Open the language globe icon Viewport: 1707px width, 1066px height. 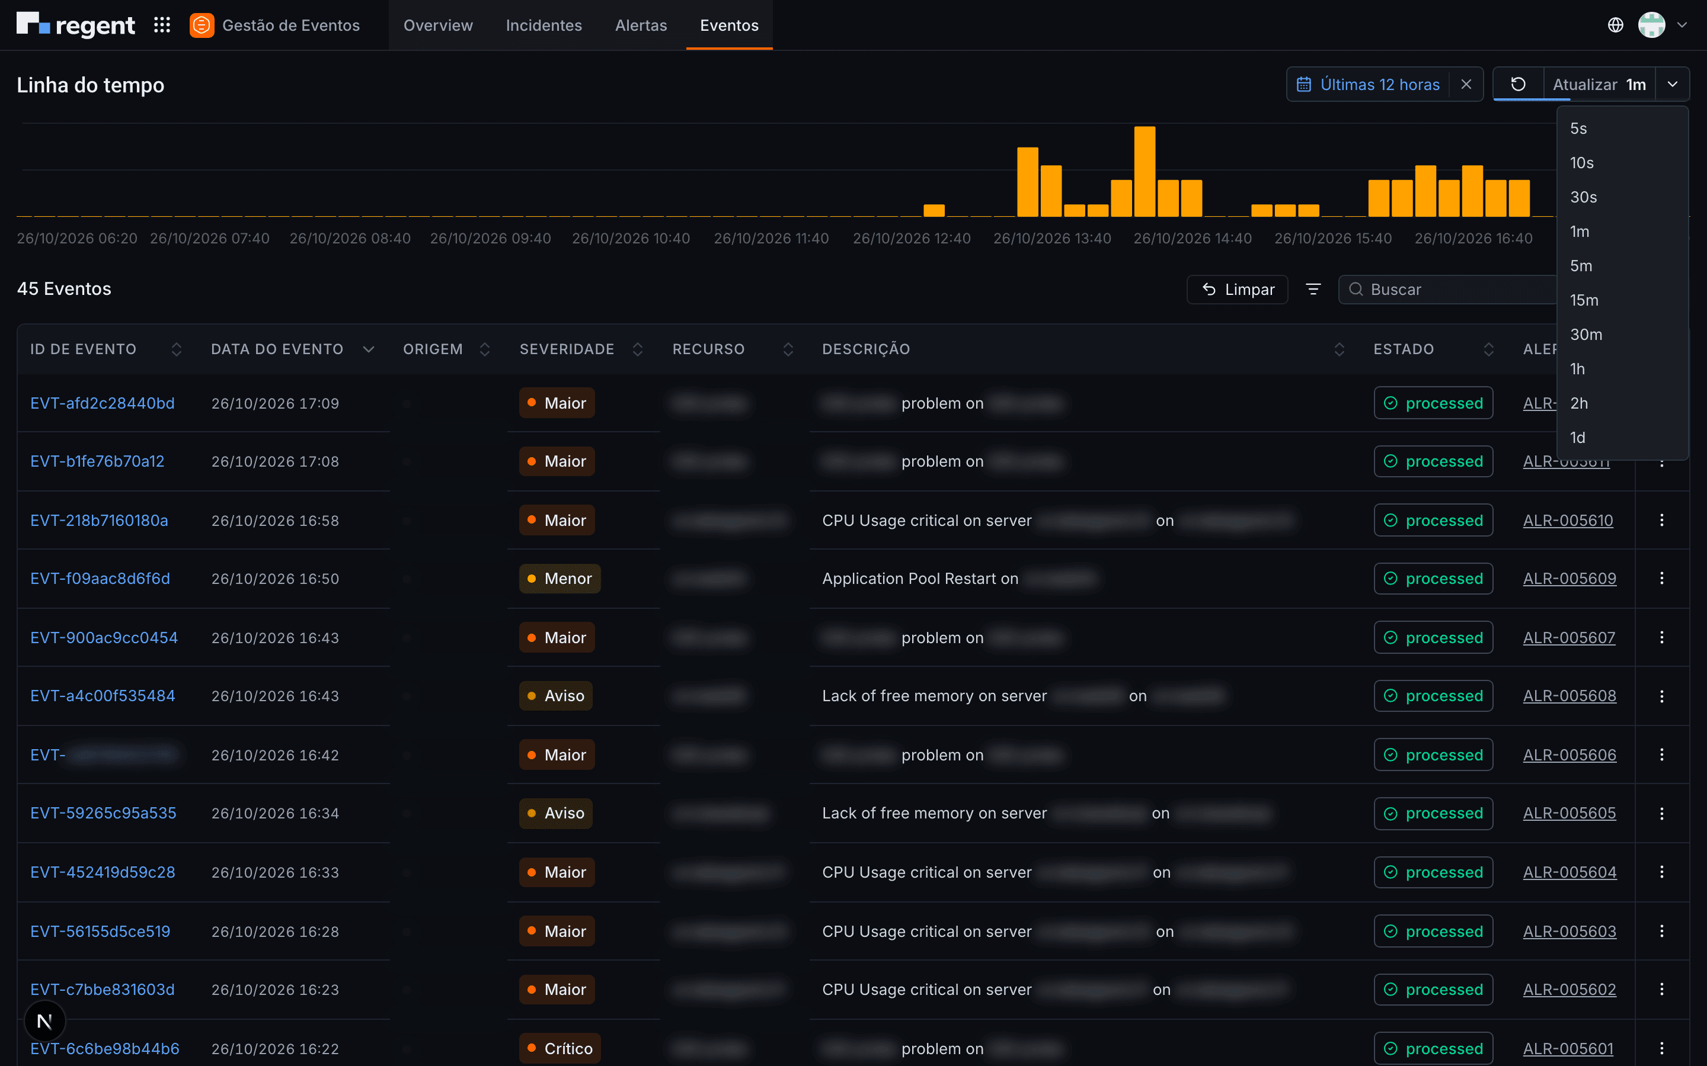[x=1615, y=25]
